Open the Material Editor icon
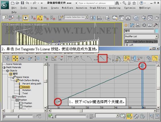This screenshot has height=122, width=161. [x=136, y=18]
